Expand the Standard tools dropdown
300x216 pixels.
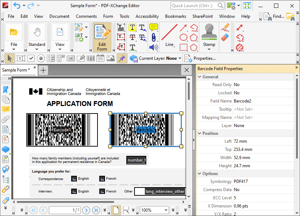coord(37,49)
